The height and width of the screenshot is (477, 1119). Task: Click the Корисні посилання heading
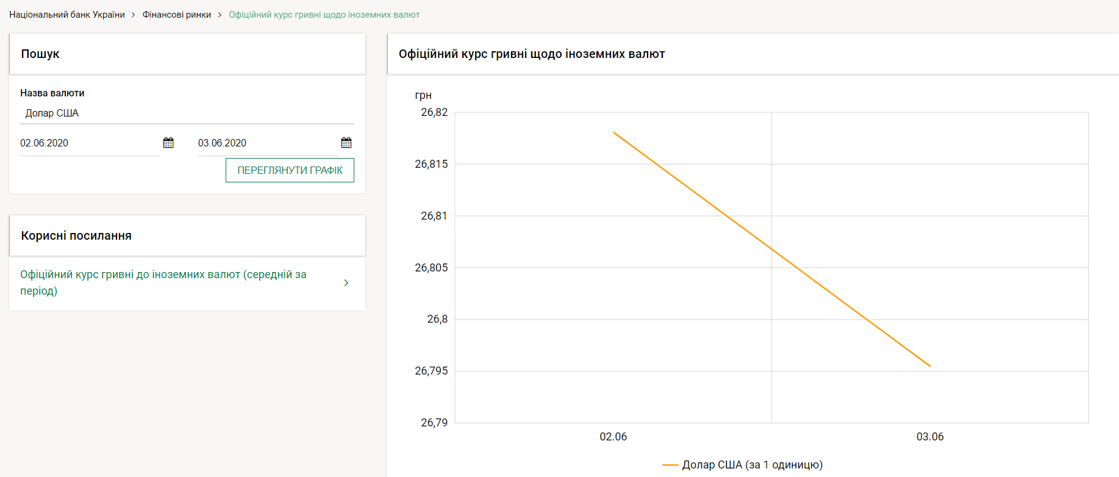[x=76, y=235]
